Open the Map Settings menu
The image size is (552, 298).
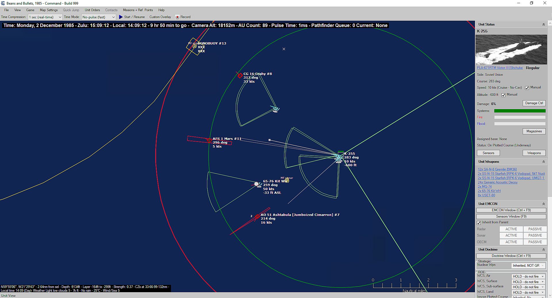(49, 10)
